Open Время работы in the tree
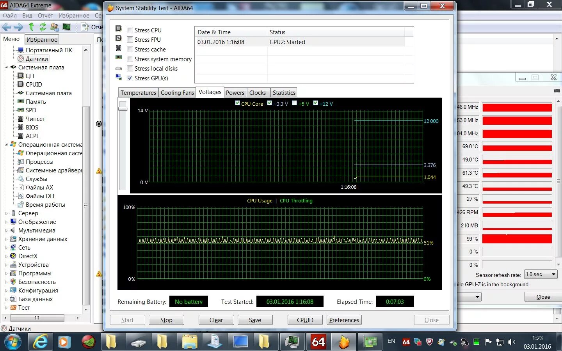Viewport: 562px width, 351px height. click(45, 205)
